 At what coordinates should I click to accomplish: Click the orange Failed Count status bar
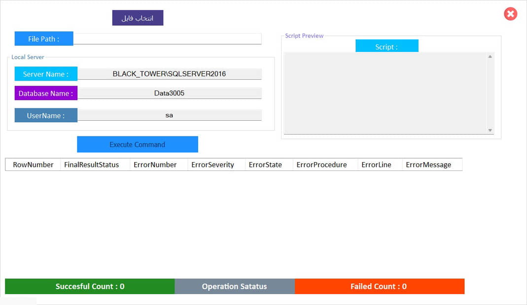click(x=379, y=286)
